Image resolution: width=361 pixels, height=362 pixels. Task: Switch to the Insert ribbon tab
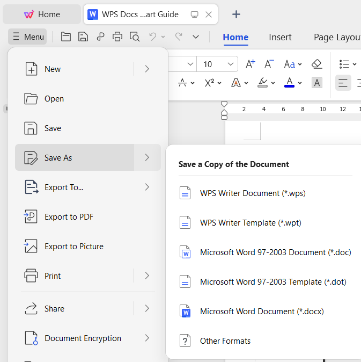point(280,37)
